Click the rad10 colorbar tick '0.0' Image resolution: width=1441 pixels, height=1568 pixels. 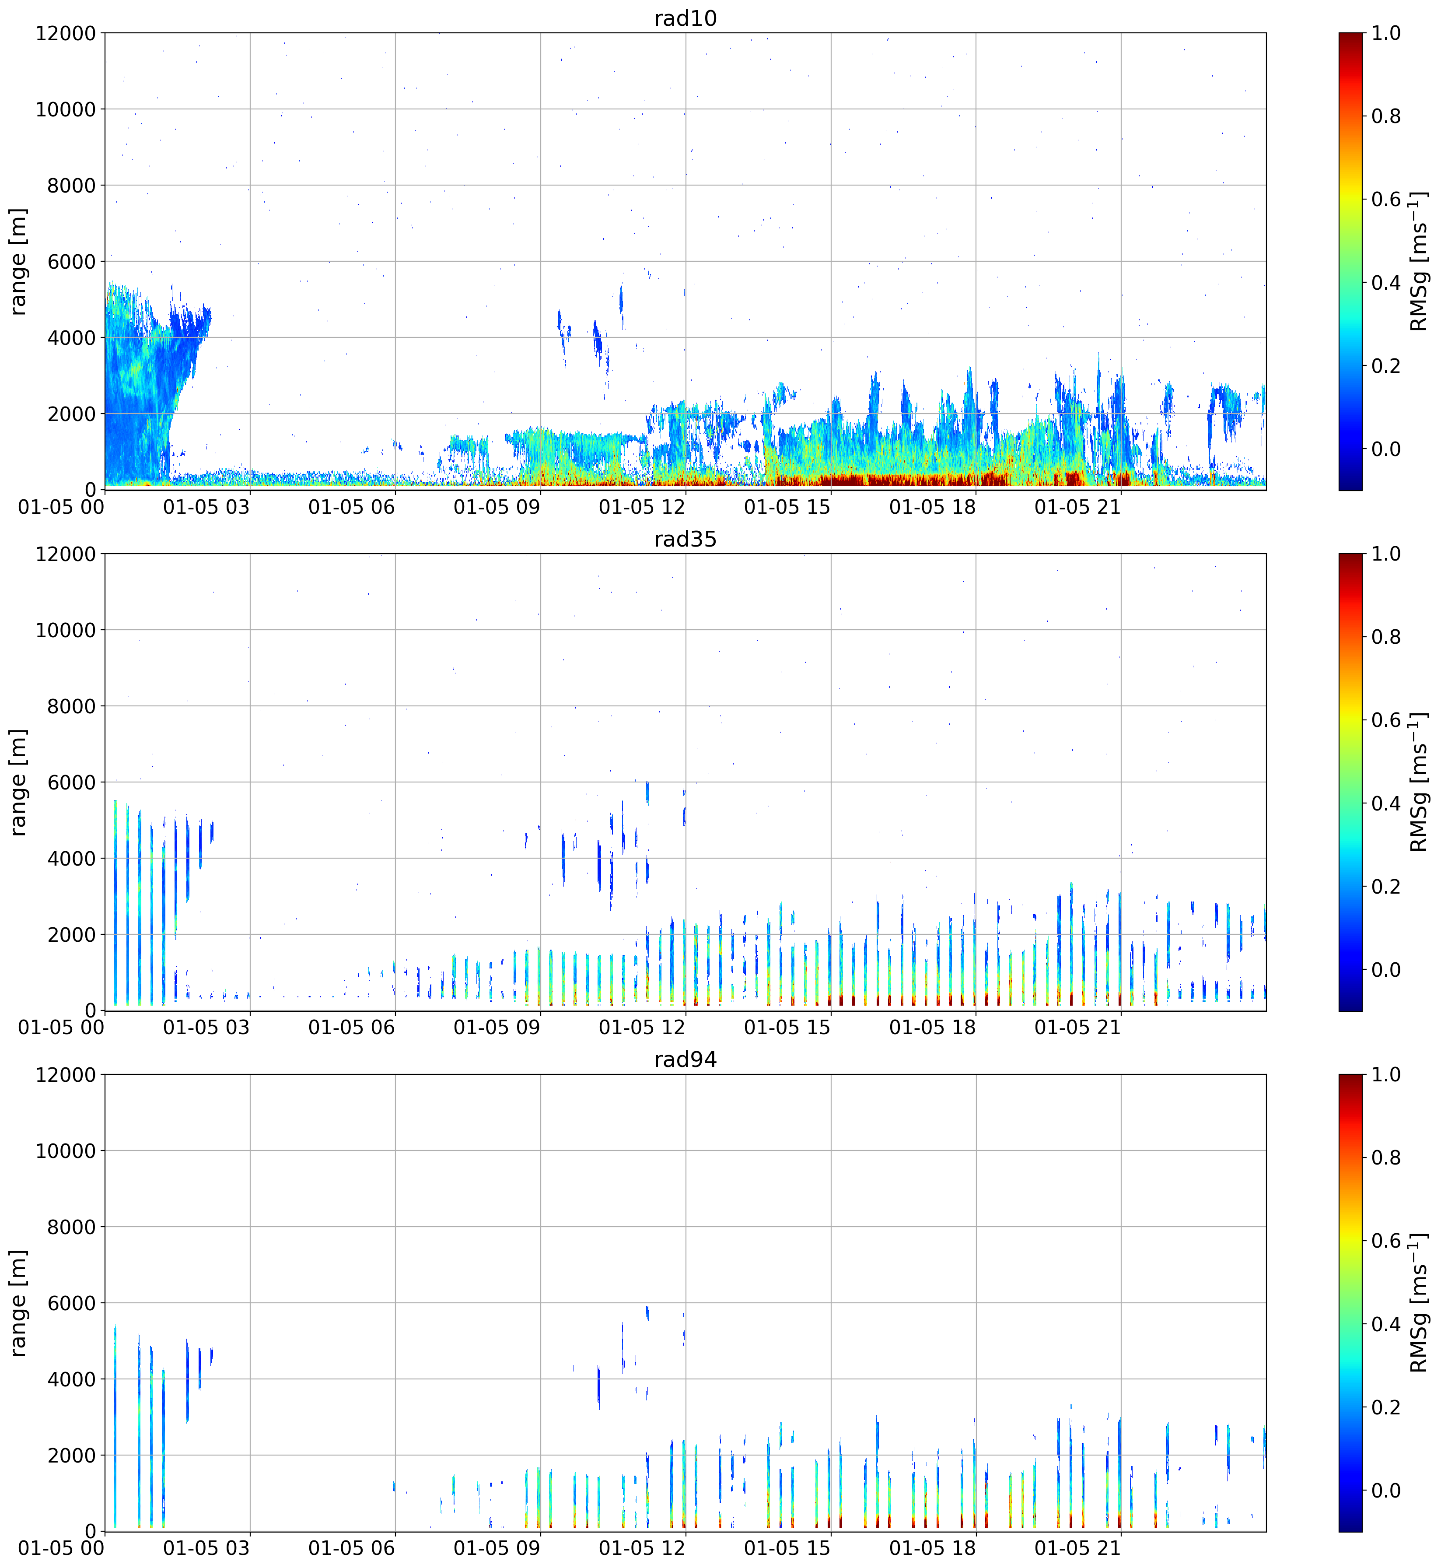[x=1386, y=449]
